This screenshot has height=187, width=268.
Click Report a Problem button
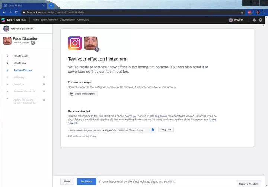[x=248, y=184]
